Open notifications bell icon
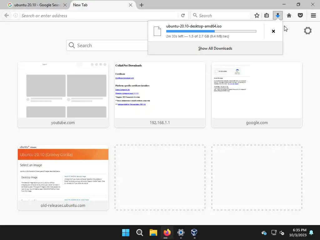This screenshot has height=240, width=320. [312, 232]
